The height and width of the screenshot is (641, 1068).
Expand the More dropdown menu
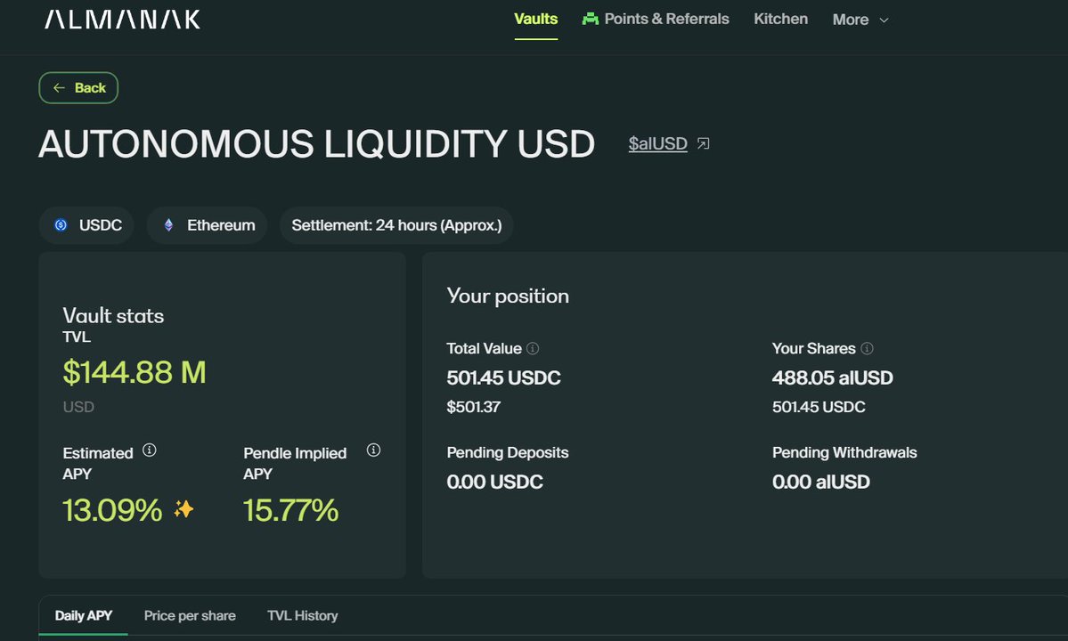tap(860, 20)
